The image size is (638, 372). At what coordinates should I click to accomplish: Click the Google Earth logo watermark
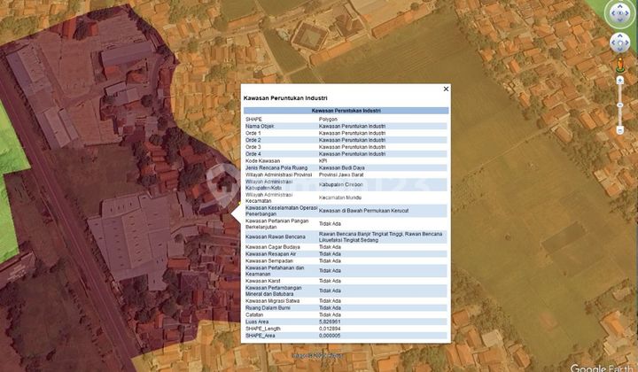(x=600, y=366)
